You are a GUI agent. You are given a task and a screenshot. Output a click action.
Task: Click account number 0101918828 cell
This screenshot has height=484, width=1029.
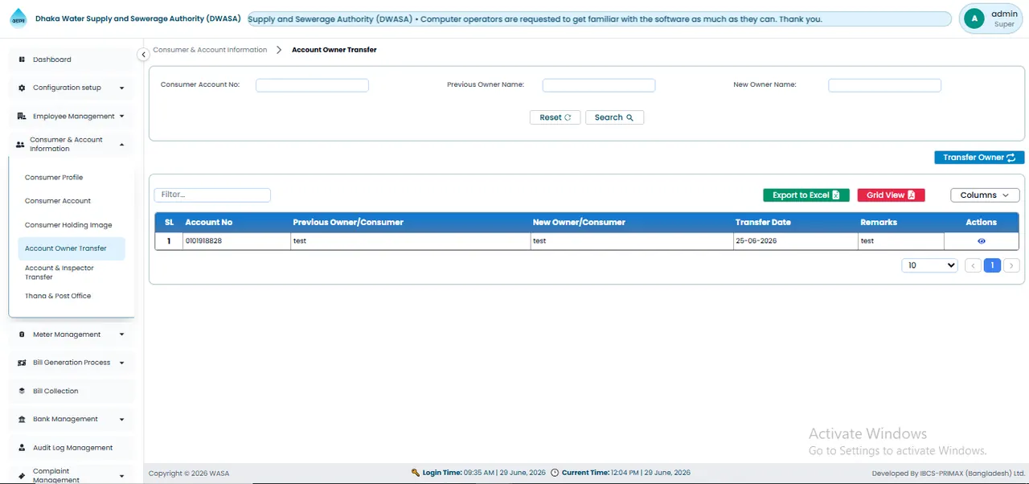click(236, 241)
